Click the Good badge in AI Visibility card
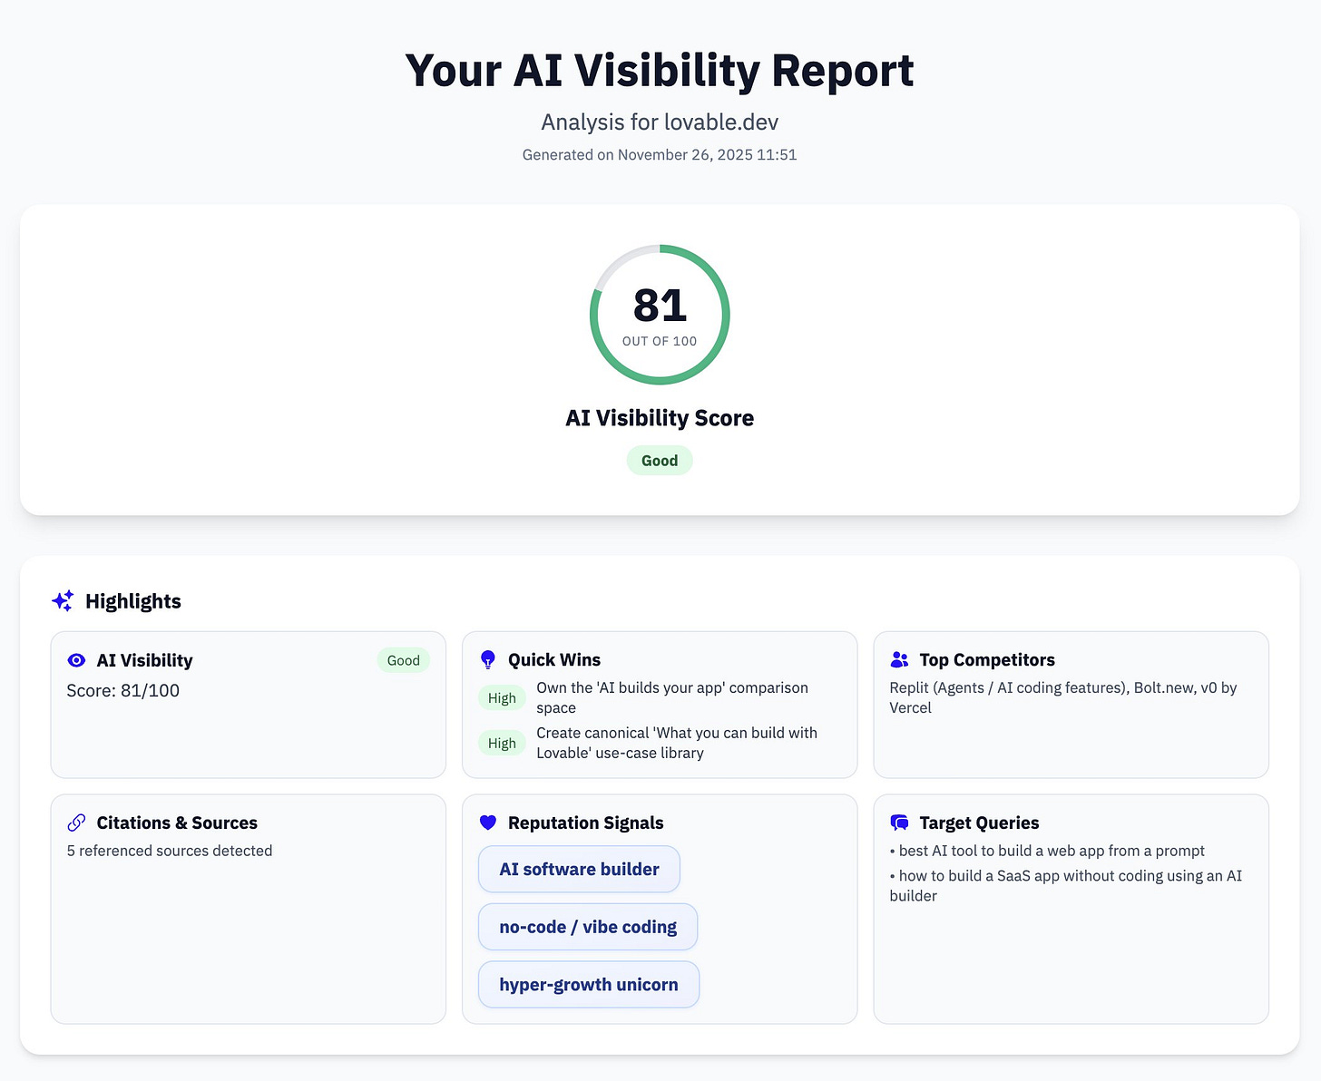The width and height of the screenshot is (1321, 1081). (x=404, y=660)
